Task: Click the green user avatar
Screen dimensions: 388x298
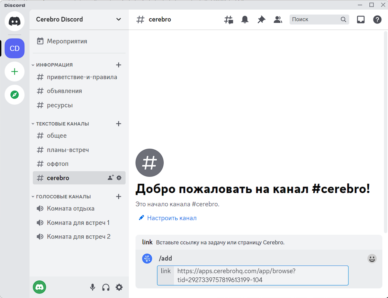Action: [x=40, y=287]
